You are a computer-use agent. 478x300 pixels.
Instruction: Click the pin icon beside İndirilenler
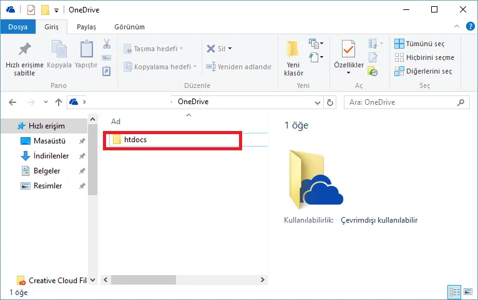click(82, 156)
